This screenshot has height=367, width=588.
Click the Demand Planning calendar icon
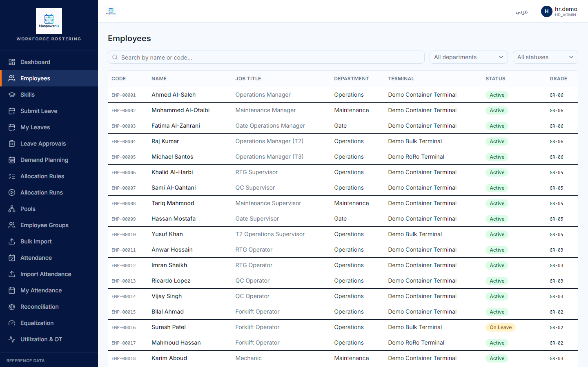[12, 160]
